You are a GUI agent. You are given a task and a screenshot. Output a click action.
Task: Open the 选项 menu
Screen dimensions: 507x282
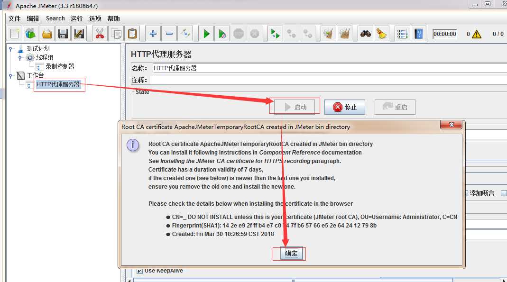95,18
